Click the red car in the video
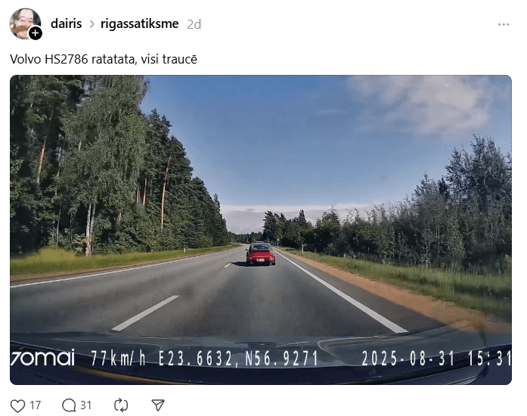Viewport: 527px width, 416px height. coord(260,254)
